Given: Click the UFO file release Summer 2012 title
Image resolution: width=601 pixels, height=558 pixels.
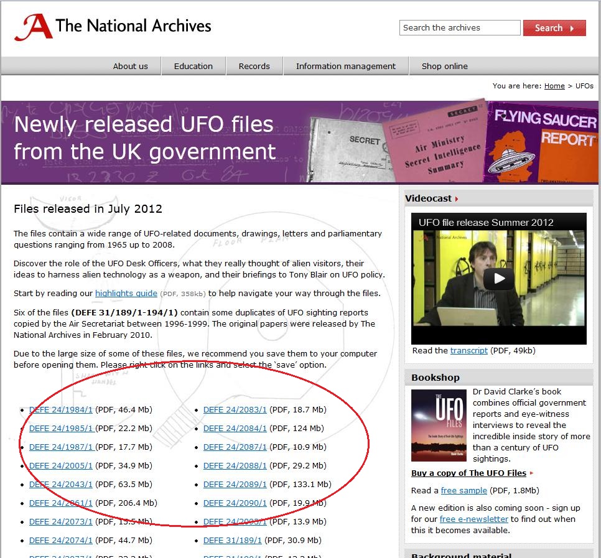Looking at the screenshot, I should click(486, 223).
